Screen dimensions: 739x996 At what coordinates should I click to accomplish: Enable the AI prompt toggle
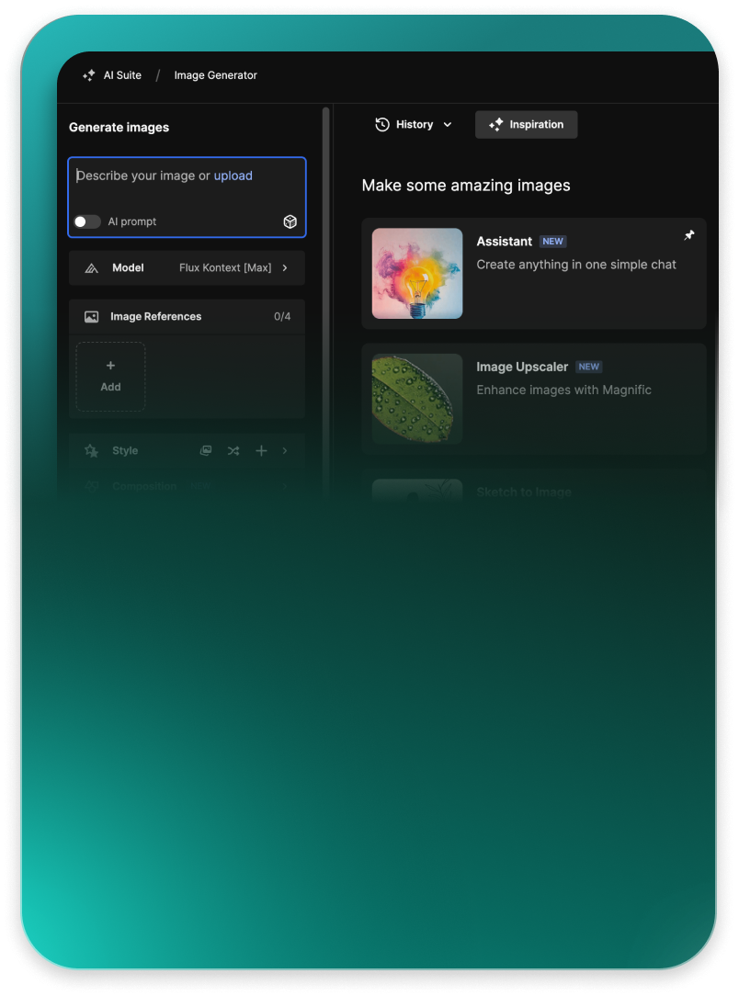point(87,221)
